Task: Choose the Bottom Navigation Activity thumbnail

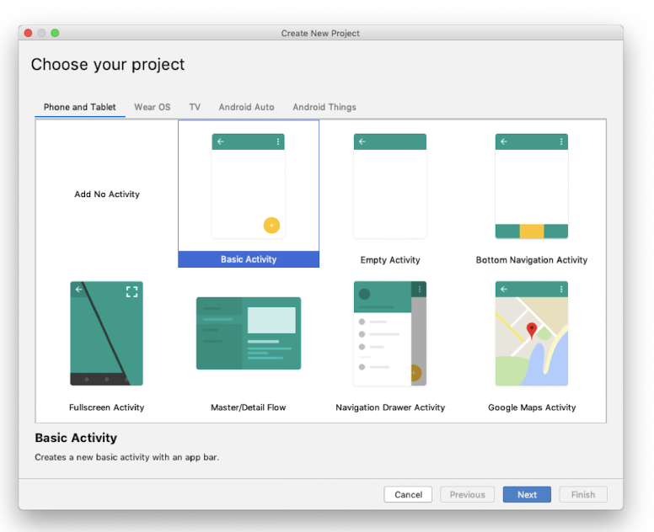Action: point(531,186)
